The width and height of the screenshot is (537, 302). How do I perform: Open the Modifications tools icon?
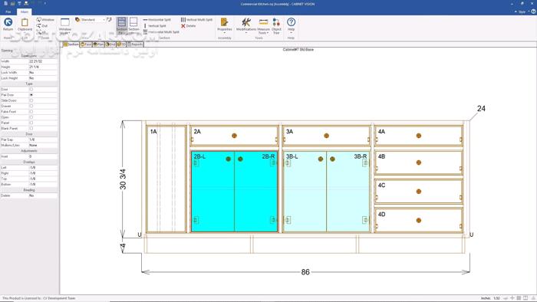(246, 22)
